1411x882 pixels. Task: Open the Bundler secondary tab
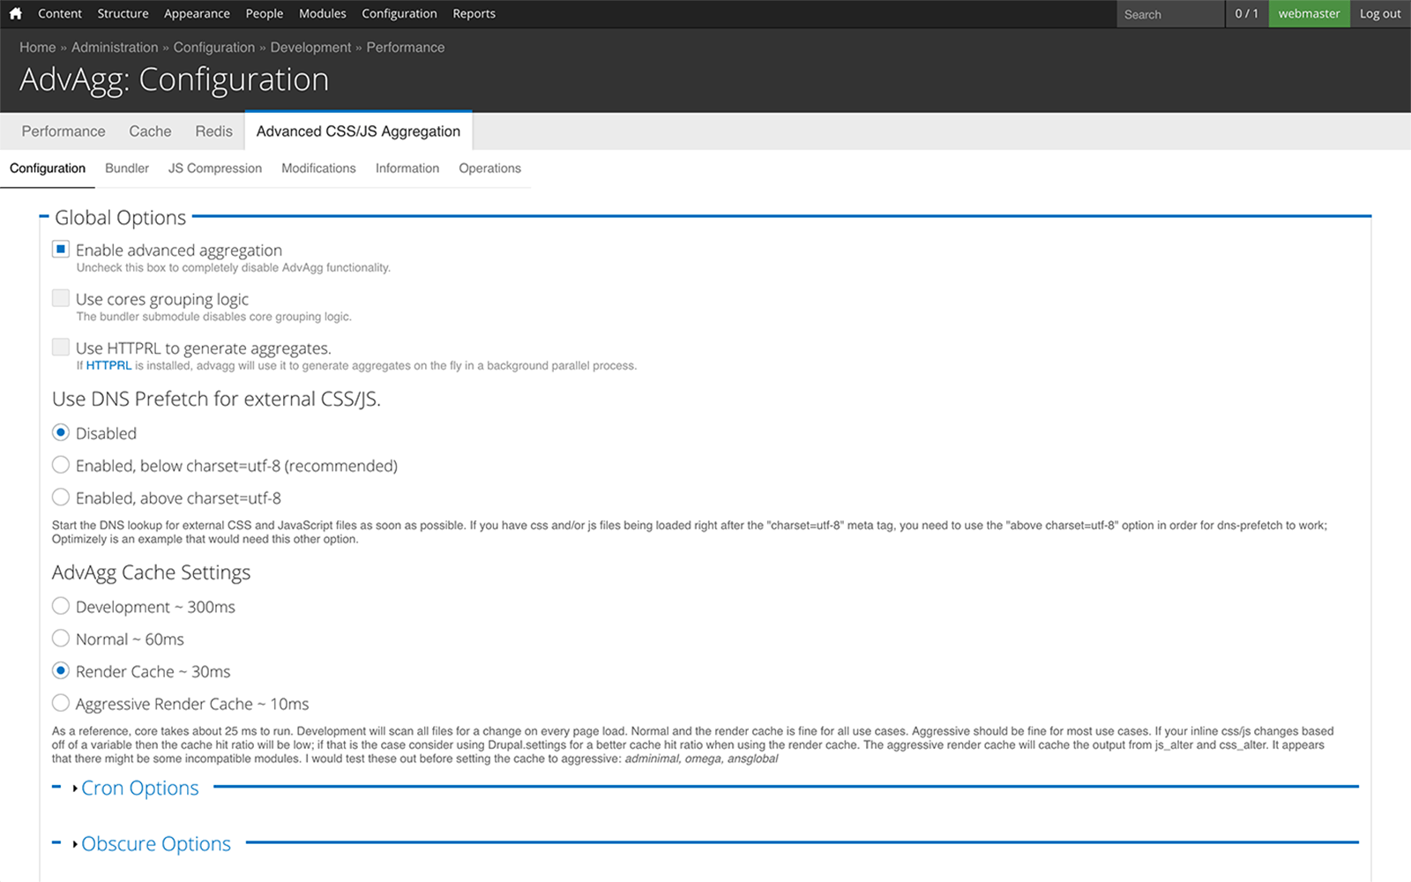tap(127, 168)
